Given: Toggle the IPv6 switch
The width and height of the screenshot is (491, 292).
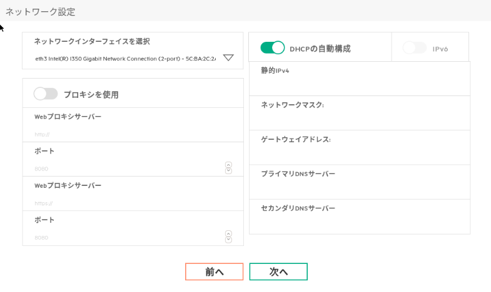Looking at the screenshot, I should click(415, 48).
